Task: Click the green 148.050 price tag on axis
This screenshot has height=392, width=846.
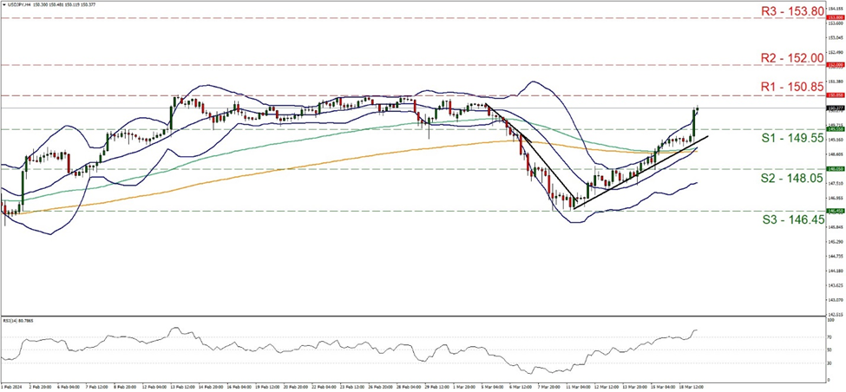Action: coord(832,169)
